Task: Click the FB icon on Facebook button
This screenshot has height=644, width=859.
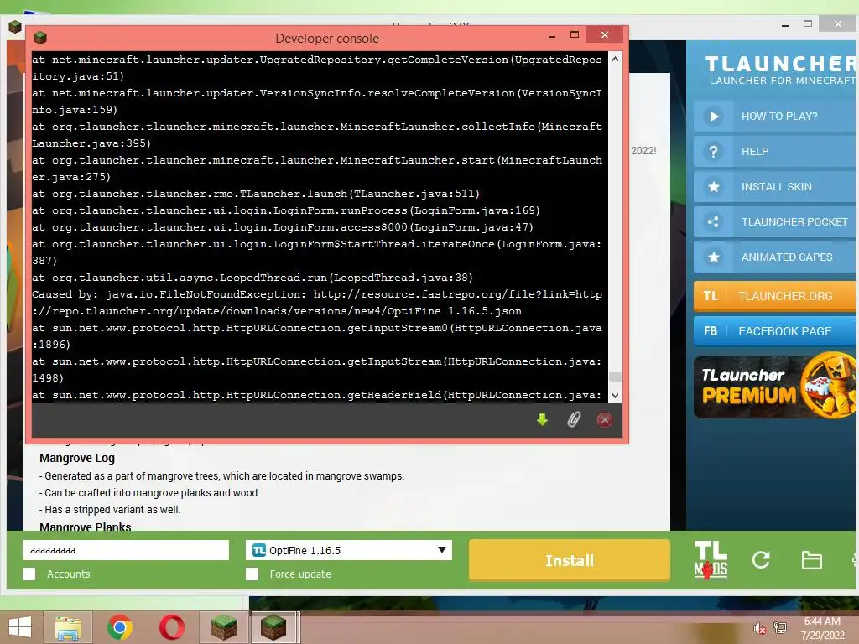Action: point(711,330)
